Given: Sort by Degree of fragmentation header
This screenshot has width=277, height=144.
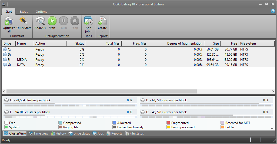Looking at the screenshot, I should [176, 43].
